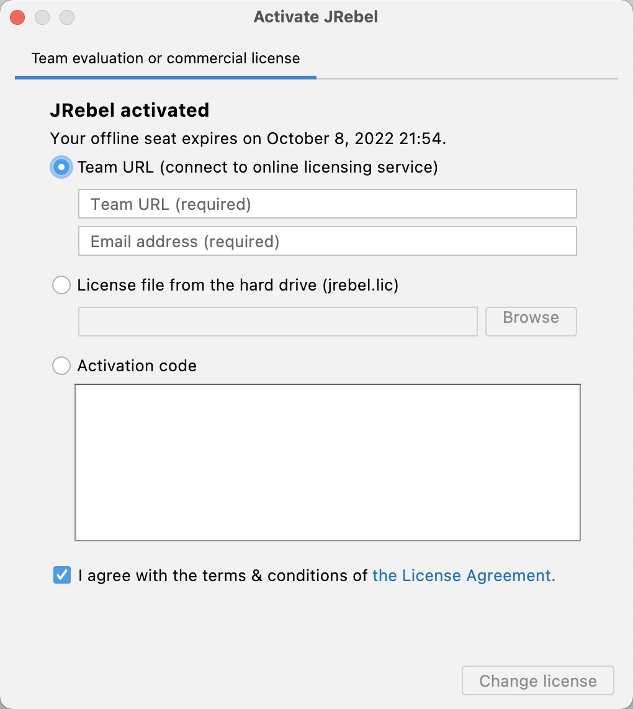Image resolution: width=633 pixels, height=709 pixels.
Task: Focus the Team URL (required) input field
Action: click(x=327, y=204)
